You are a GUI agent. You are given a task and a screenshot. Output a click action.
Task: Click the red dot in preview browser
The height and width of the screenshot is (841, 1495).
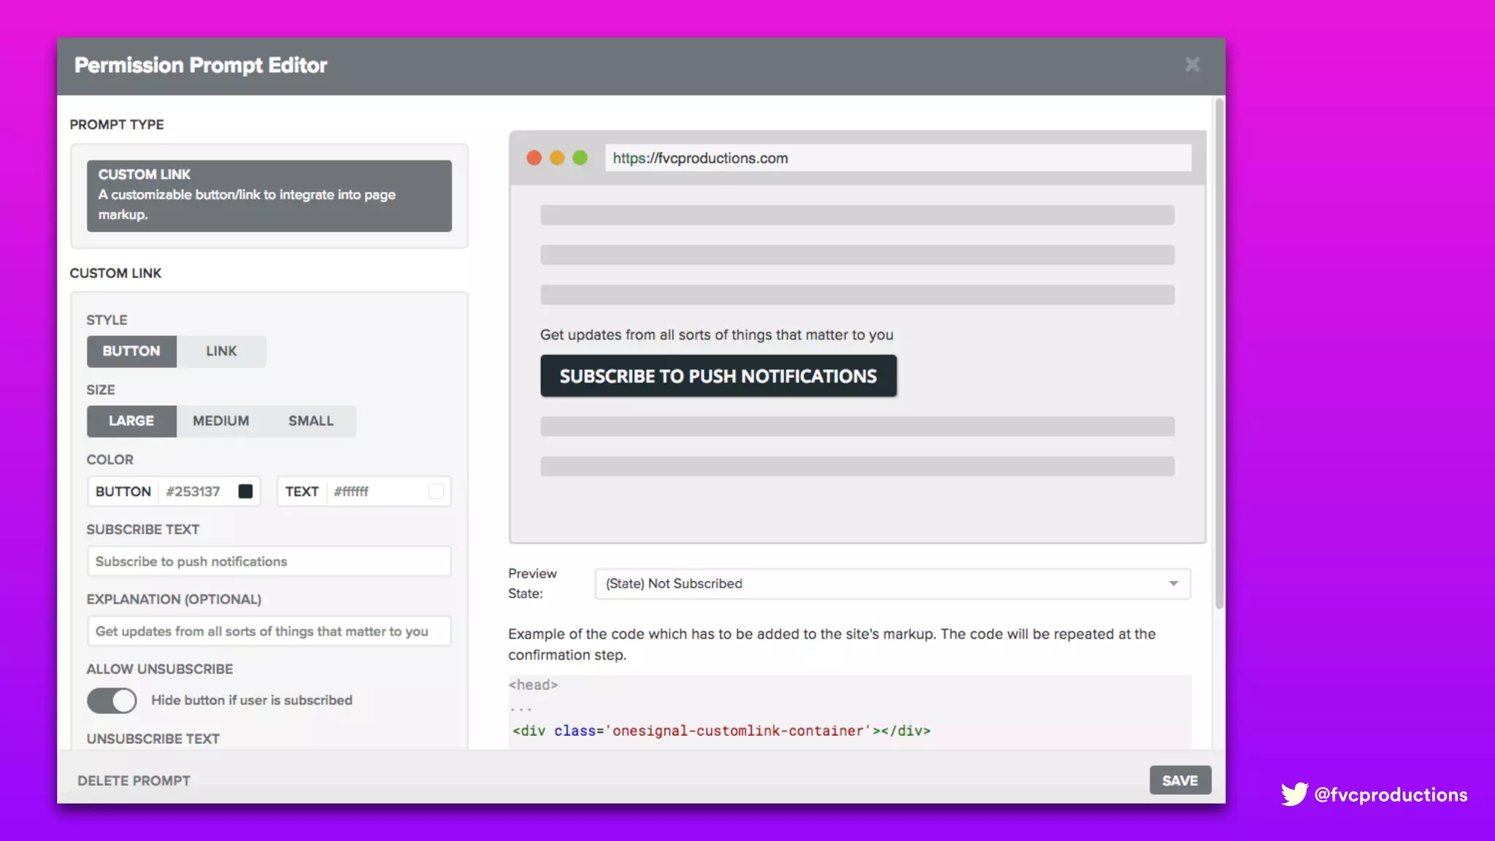click(x=534, y=158)
